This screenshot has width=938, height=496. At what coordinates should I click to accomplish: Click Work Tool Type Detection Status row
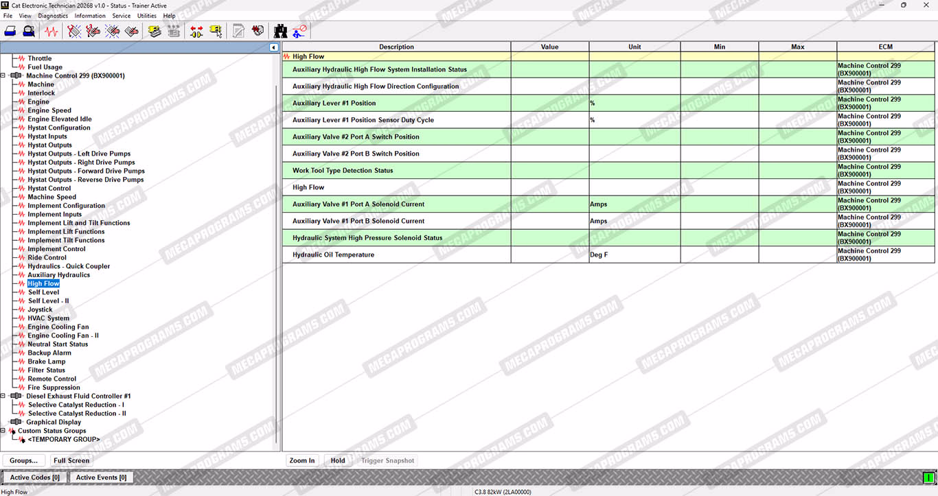click(608, 170)
